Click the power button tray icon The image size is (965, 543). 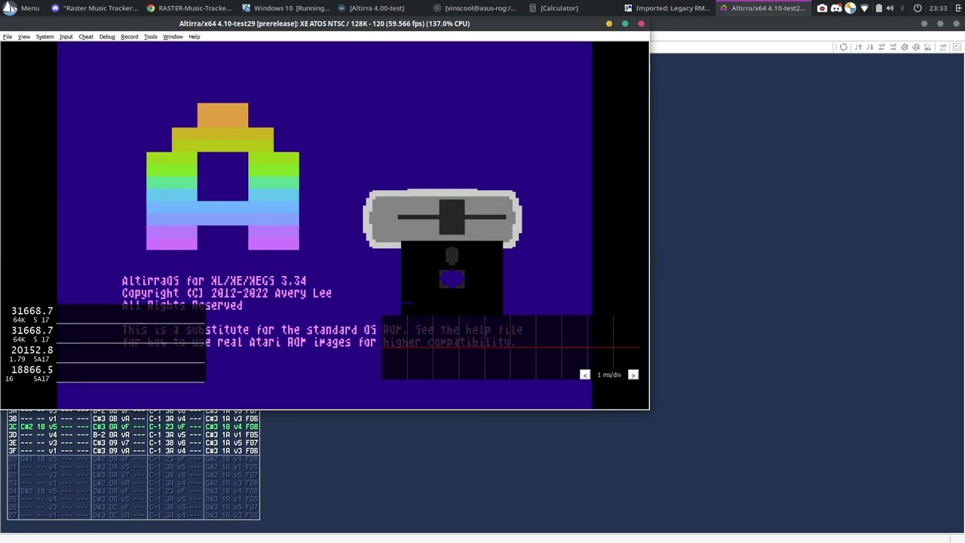coord(918,8)
